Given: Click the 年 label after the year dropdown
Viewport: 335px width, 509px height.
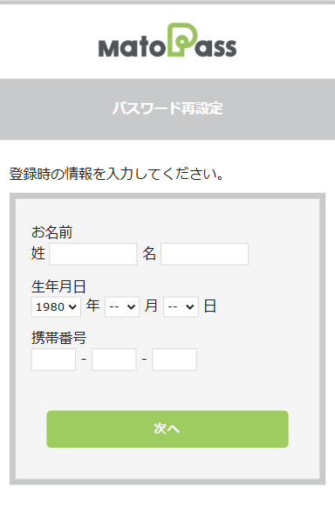Looking at the screenshot, I should point(92,306).
